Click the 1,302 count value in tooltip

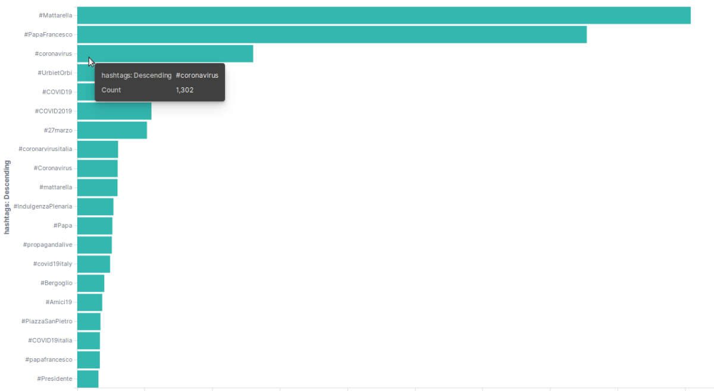click(184, 90)
